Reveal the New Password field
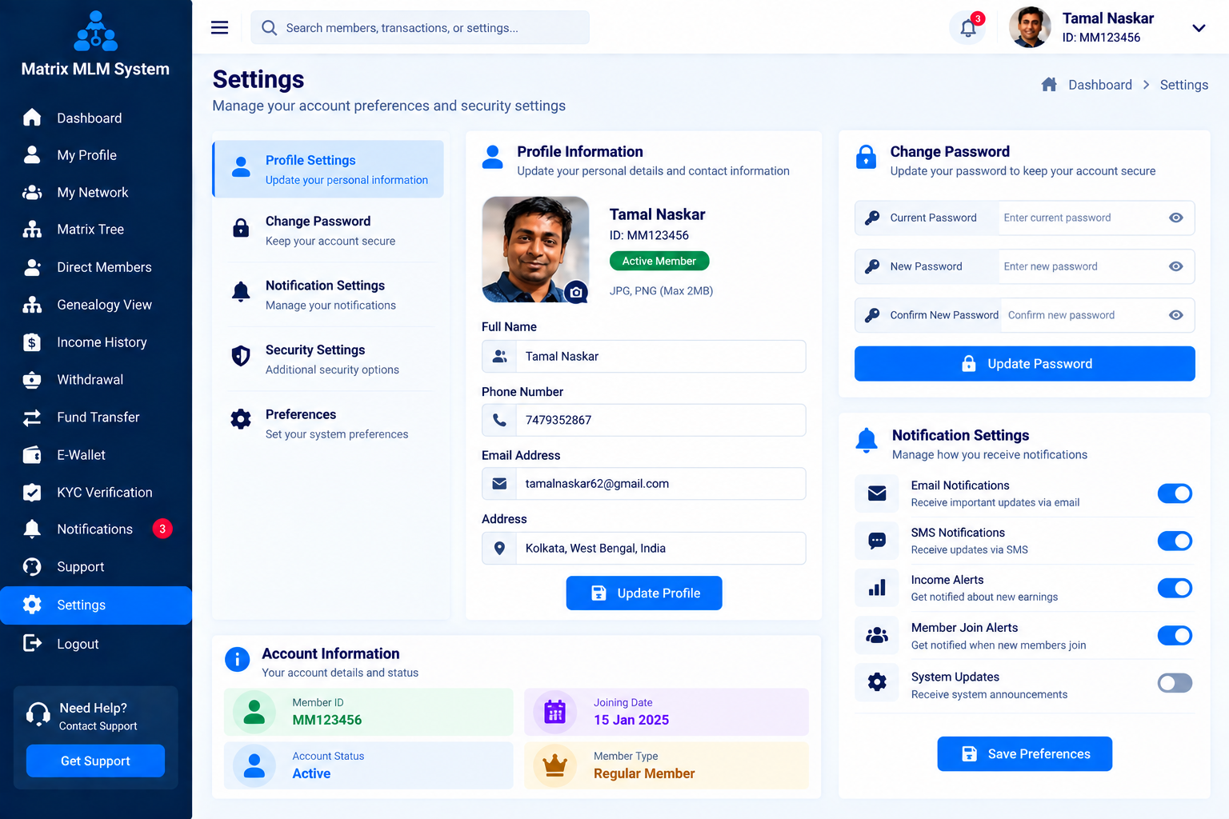 [1175, 266]
